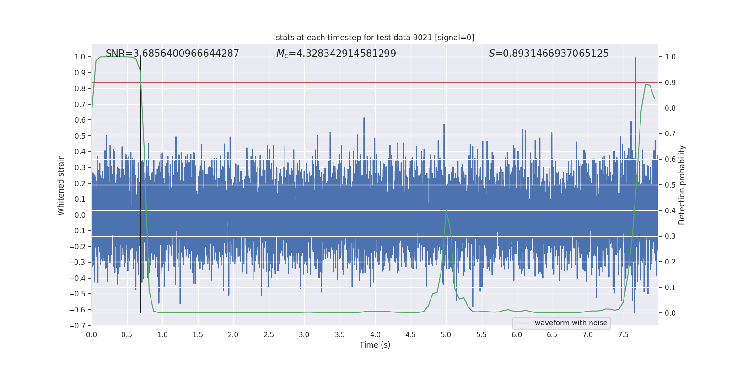Click the blue line sample in the legend

pos(522,323)
